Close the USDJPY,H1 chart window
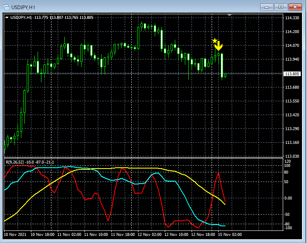Image resolution: width=307 pixels, height=243 pixels. (295, 7)
